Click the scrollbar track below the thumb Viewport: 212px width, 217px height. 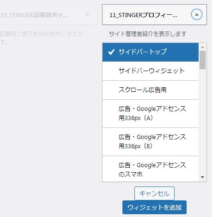[202, 121]
